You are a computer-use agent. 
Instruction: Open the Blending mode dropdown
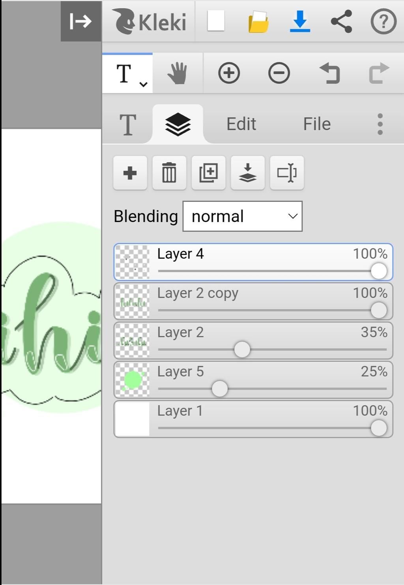(243, 216)
